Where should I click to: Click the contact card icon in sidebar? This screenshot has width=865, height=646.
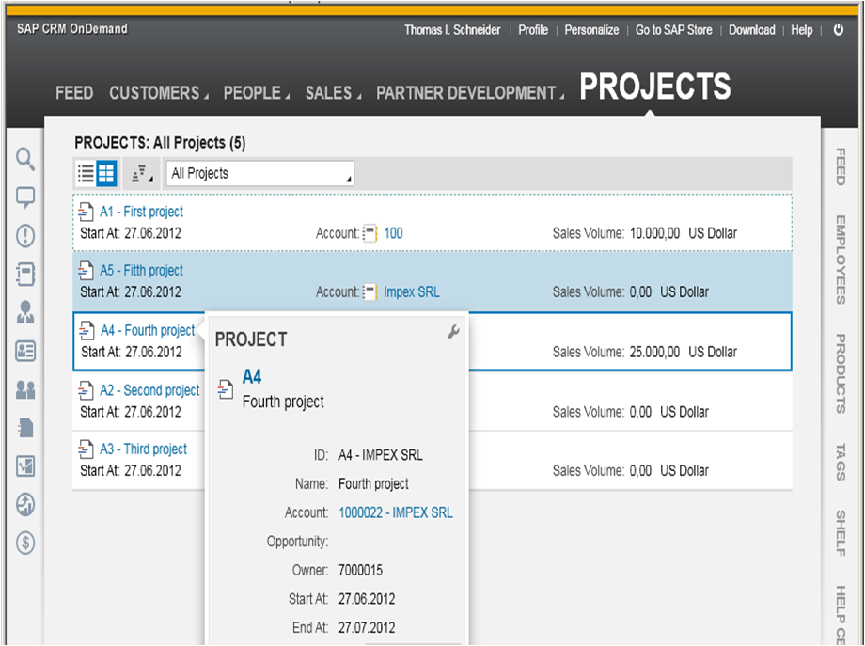click(25, 351)
